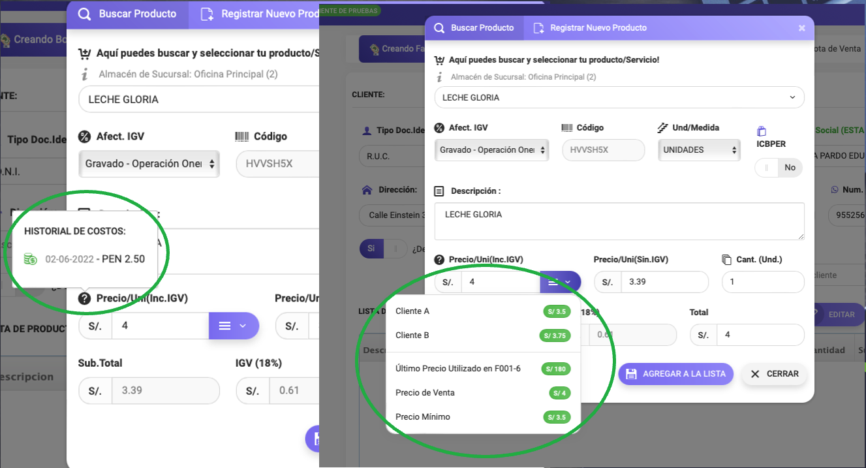Screen dimensions: 866x468
Task: Expand the LECHE GLORIA product combo box
Action: (x=792, y=97)
